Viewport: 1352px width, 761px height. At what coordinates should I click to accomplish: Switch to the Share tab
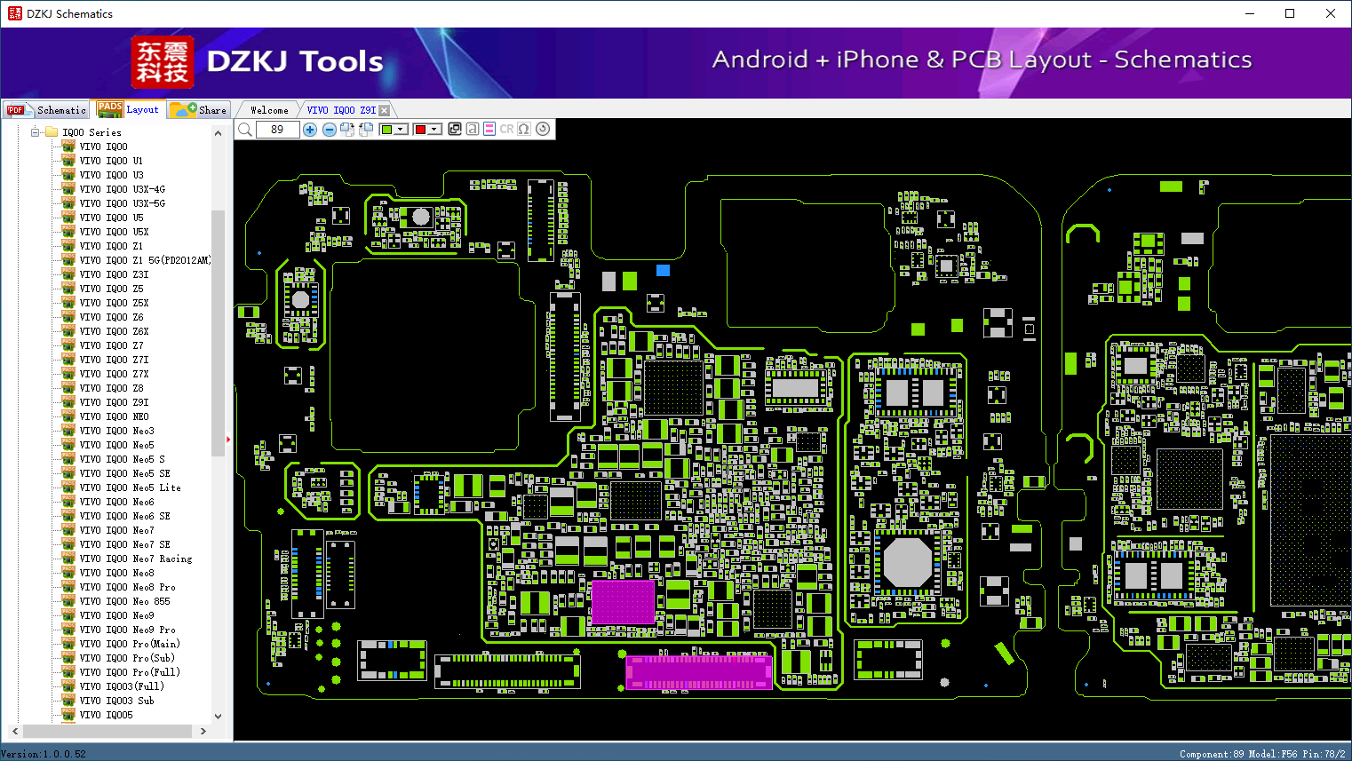coord(200,109)
